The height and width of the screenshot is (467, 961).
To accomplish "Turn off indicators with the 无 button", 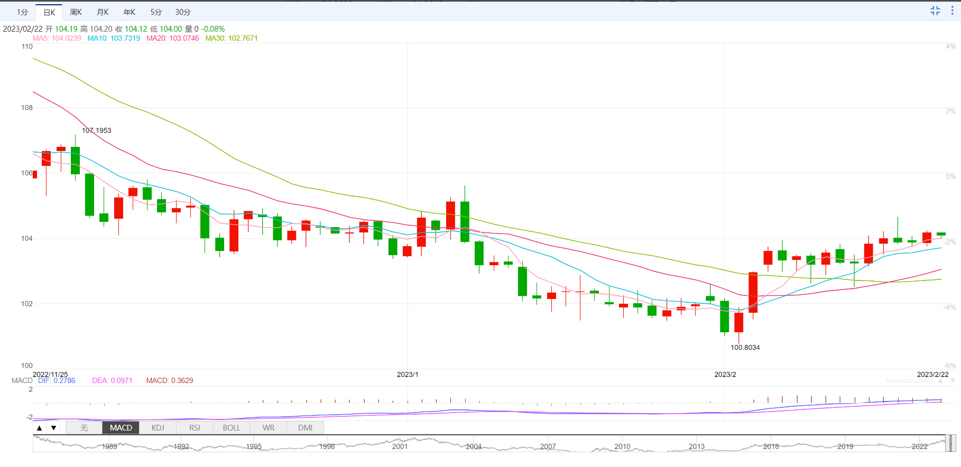I will (84, 428).
